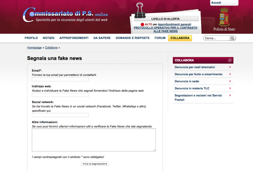Click the red ALTO alert level dot

pos(142,24)
